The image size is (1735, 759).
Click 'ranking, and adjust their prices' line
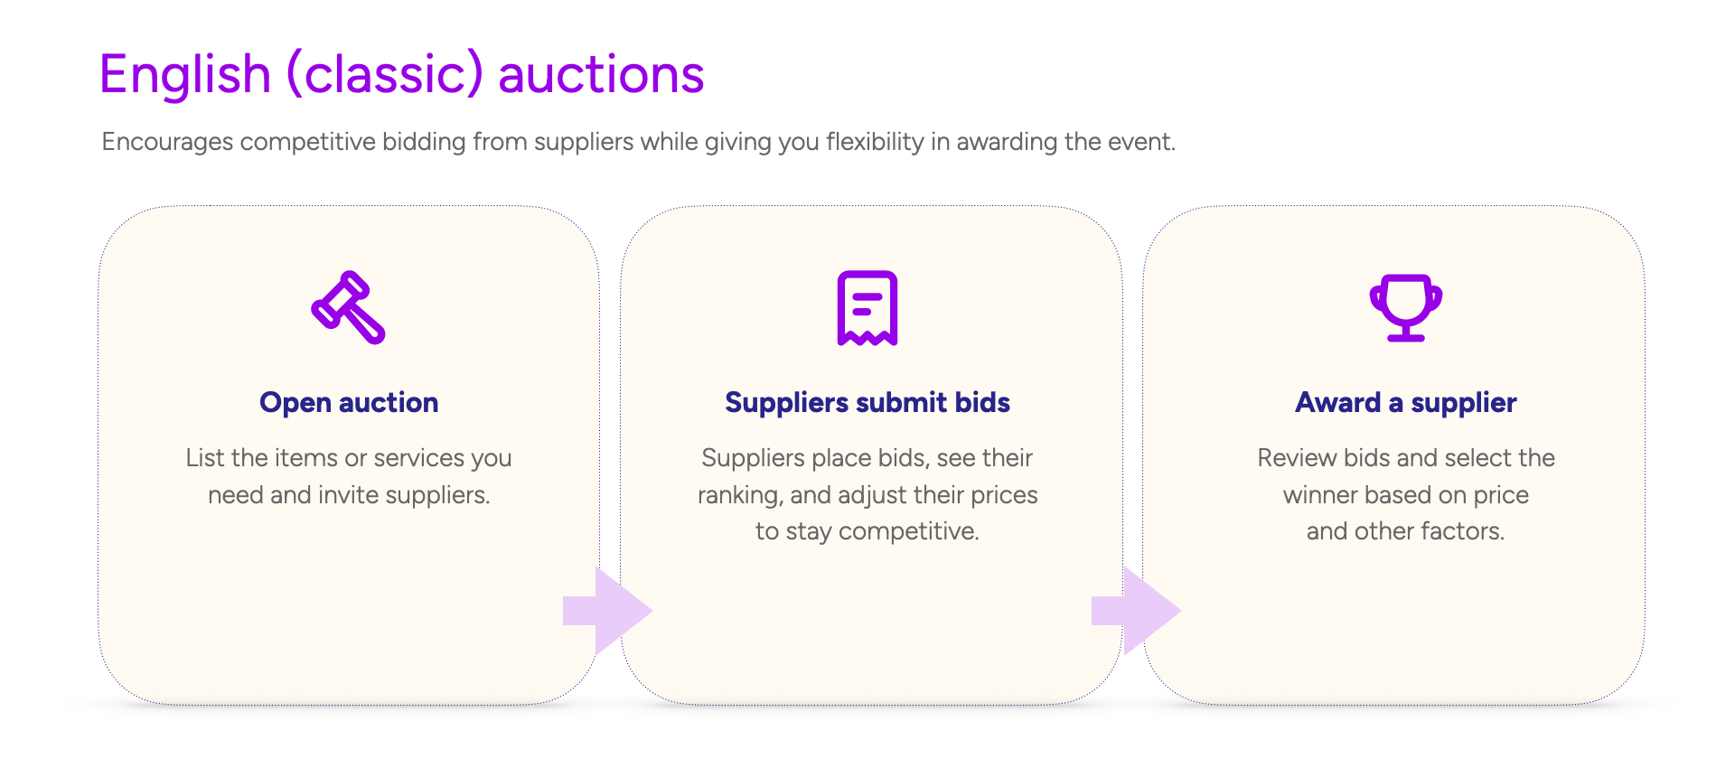867,495
